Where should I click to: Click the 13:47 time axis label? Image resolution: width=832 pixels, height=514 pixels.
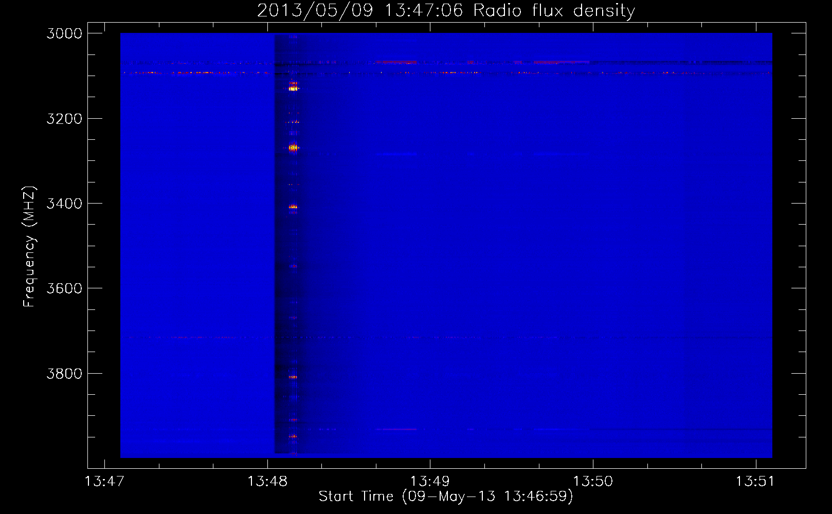(x=104, y=482)
